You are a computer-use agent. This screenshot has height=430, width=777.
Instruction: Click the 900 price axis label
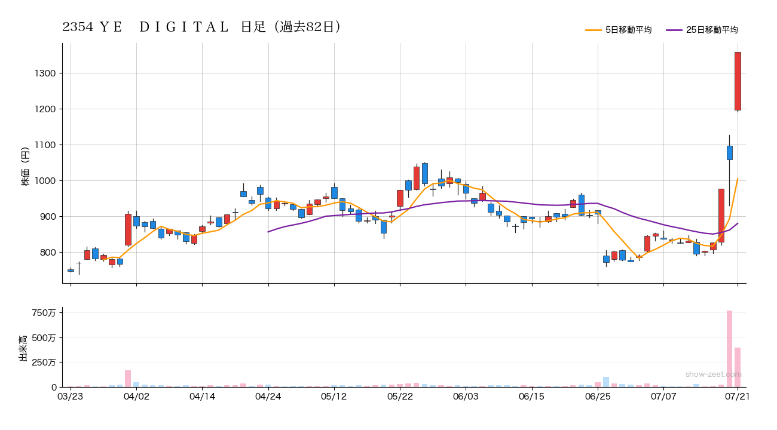point(48,217)
